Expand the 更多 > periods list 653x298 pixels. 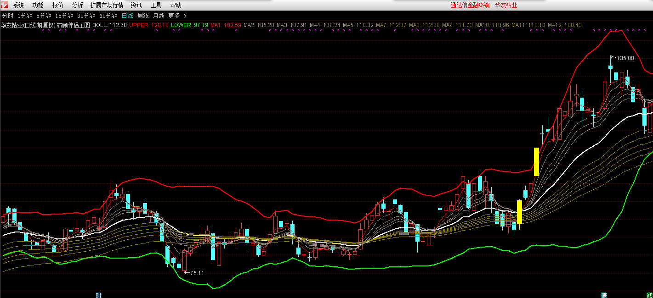click(177, 16)
